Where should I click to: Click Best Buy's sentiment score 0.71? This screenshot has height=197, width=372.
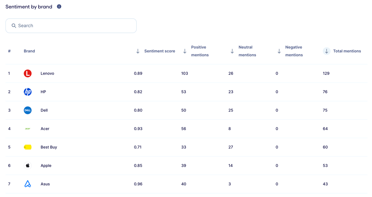pos(138,147)
